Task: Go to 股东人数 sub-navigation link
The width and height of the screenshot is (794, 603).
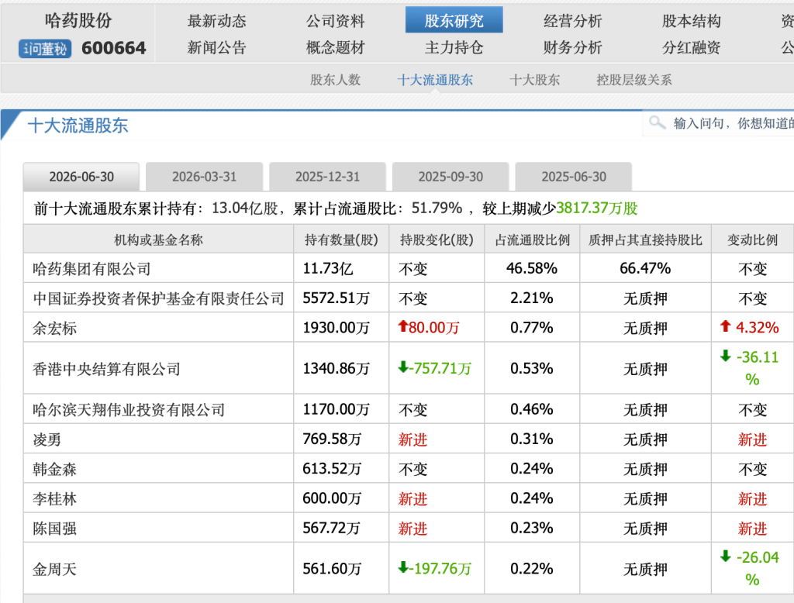Action: point(335,80)
